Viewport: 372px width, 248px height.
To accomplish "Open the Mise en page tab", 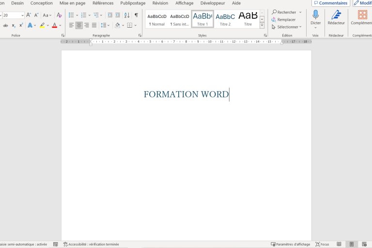I will tap(72, 3).
